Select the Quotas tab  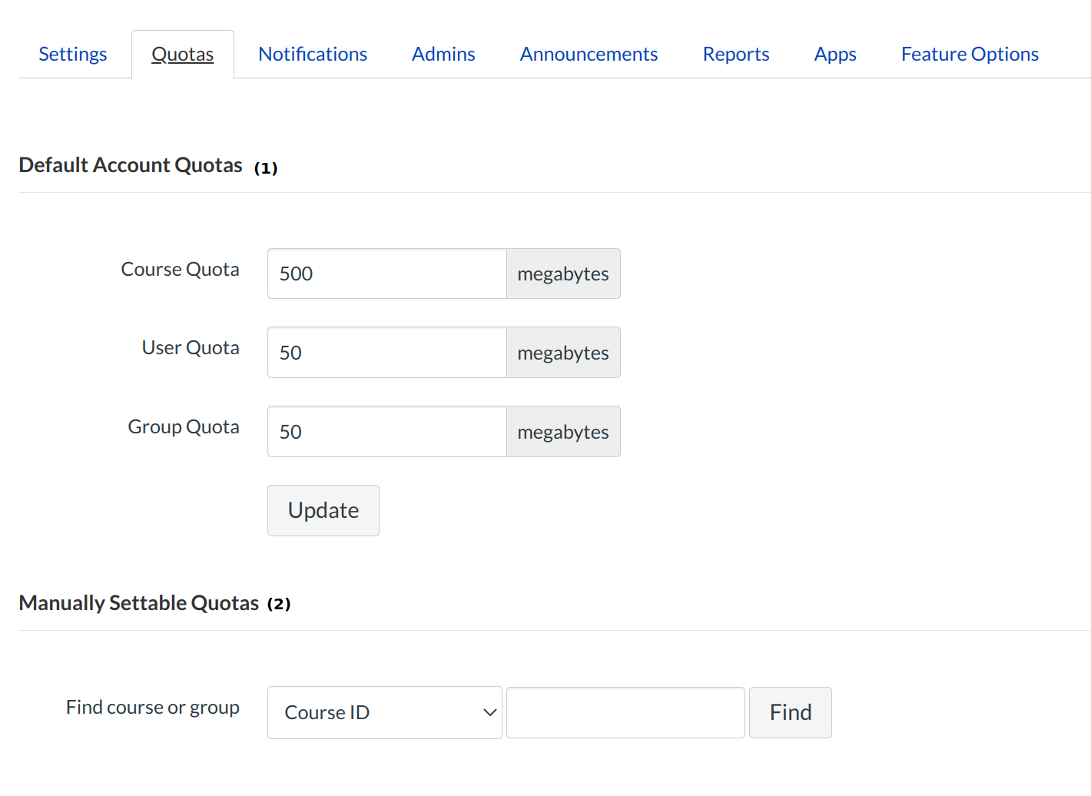183,55
